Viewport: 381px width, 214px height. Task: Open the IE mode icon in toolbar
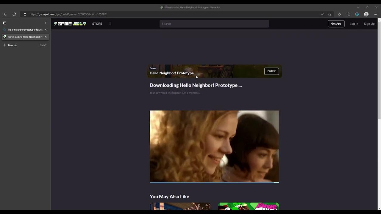click(x=357, y=14)
